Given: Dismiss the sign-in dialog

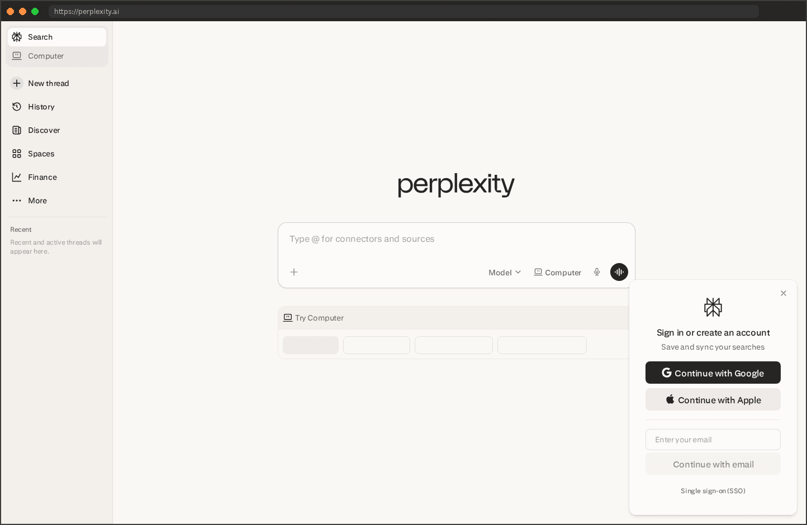Looking at the screenshot, I should [x=783, y=293].
